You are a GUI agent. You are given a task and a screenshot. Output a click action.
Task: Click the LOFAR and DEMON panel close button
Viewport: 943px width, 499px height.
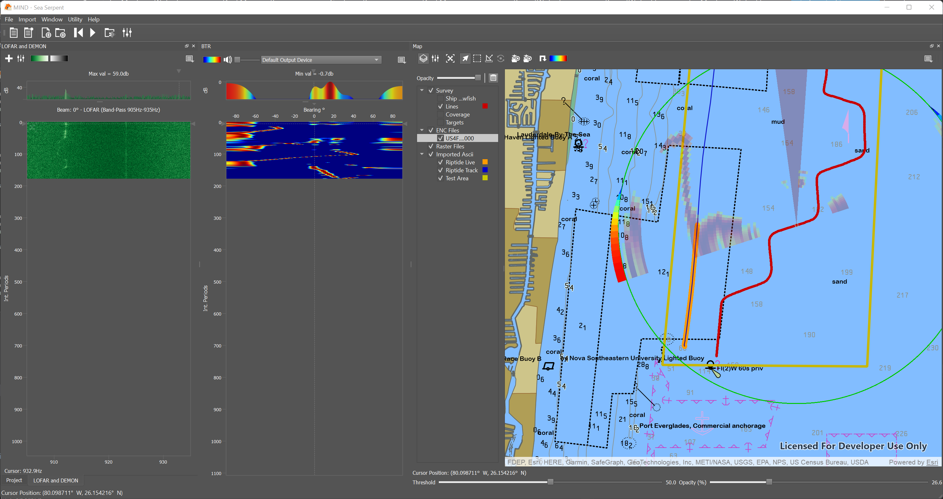coord(193,46)
